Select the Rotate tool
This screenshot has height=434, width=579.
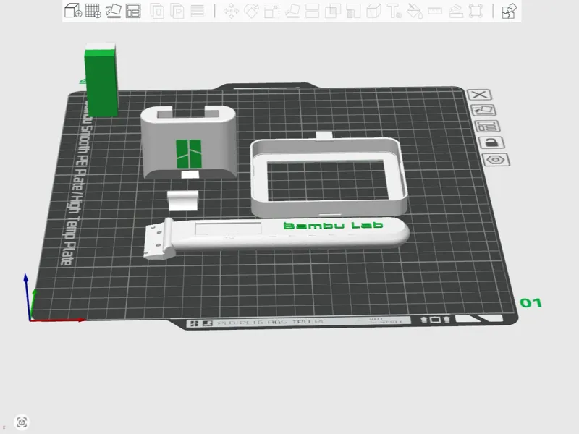click(x=251, y=11)
